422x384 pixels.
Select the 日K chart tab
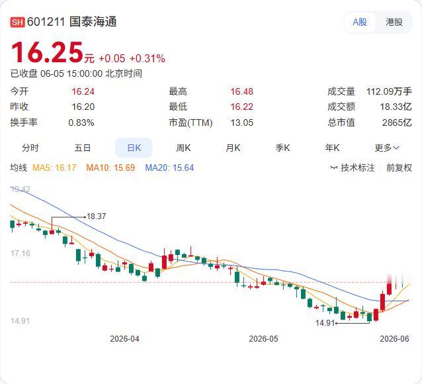(134, 148)
